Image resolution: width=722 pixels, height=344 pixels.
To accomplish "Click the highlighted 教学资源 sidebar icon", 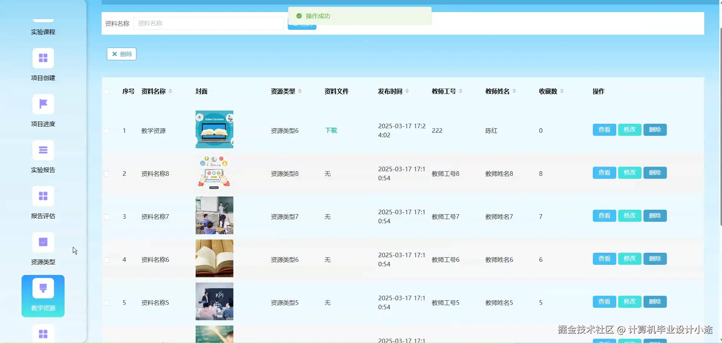I will click(43, 288).
